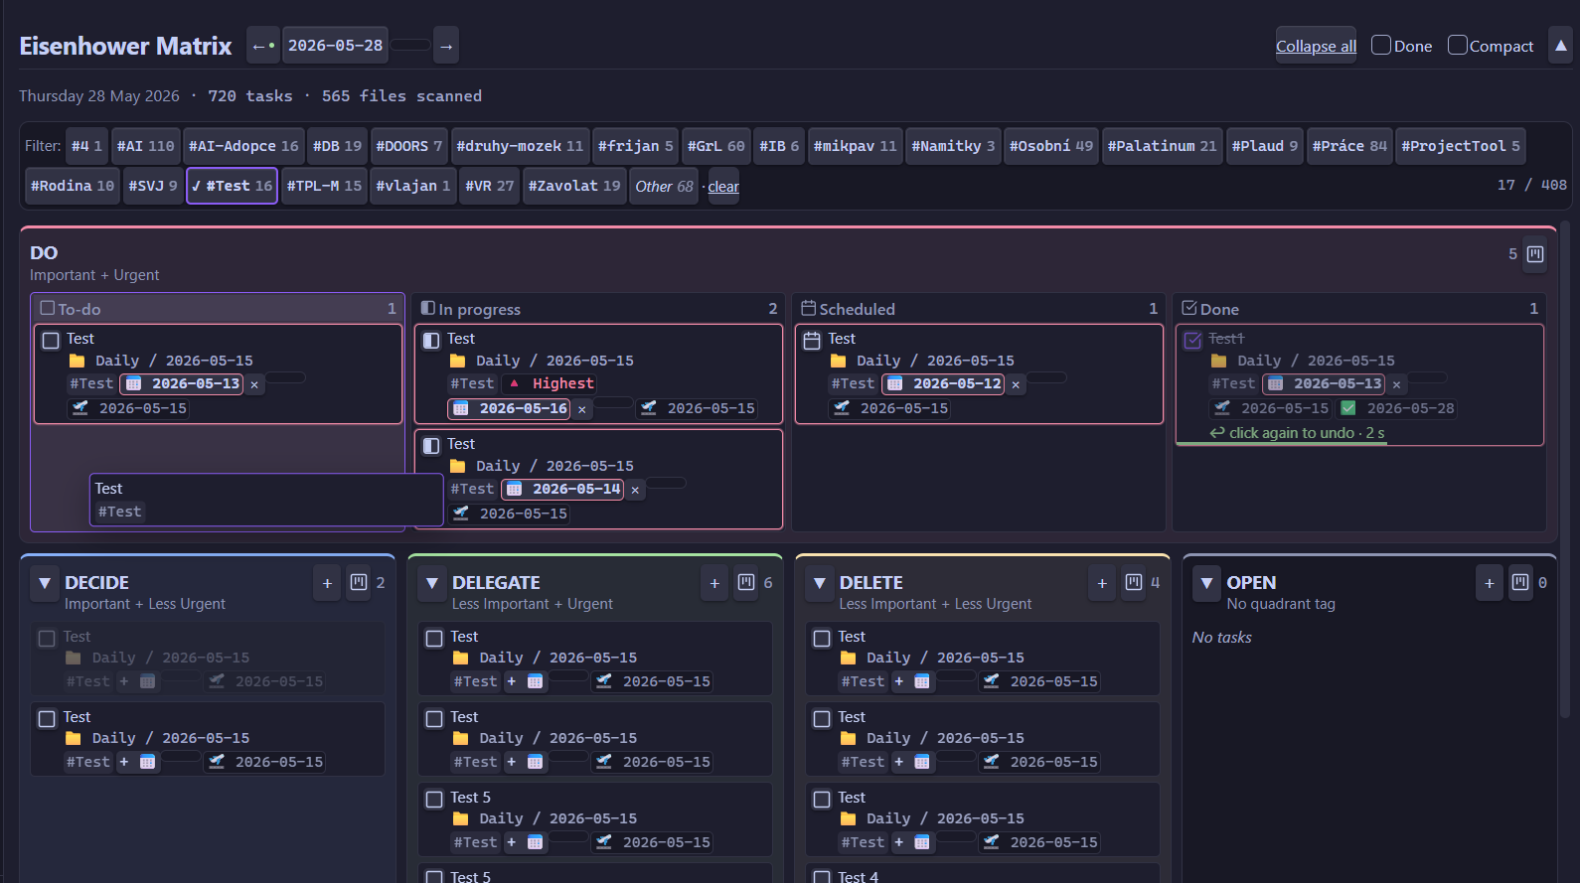Image resolution: width=1580 pixels, height=883 pixels.
Task: Remove due date 2026-05-14
Action: click(x=635, y=490)
